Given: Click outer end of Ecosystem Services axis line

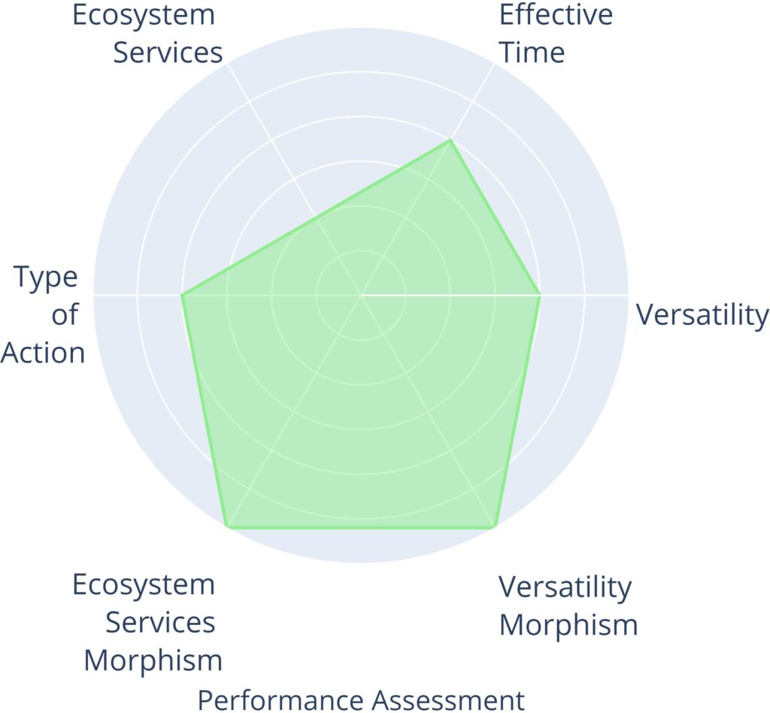Looking at the screenshot, I should coord(228,65).
